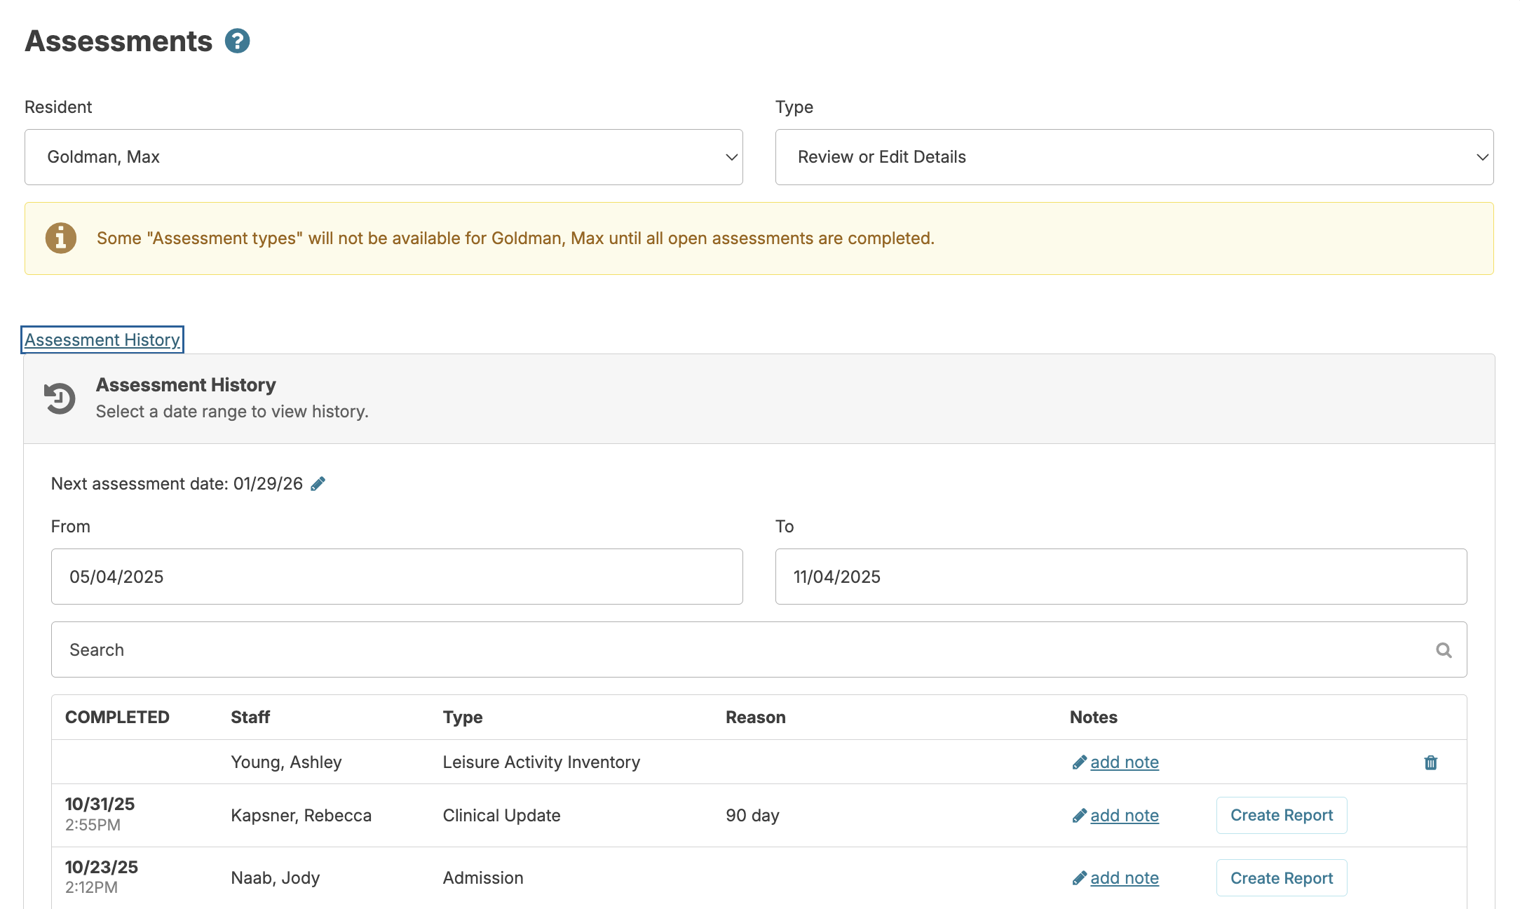Add note to Naab, Jody's Admission
1520x909 pixels.
pos(1124,878)
